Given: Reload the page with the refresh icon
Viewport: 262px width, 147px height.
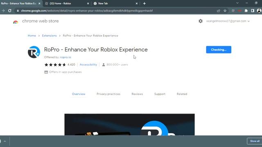Looking at the screenshot, I should (10, 11).
